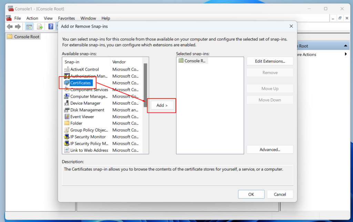Click the Forward arrow toolbar icon
The height and width of the screenshot is (222, 353).
tap(18, 27)
